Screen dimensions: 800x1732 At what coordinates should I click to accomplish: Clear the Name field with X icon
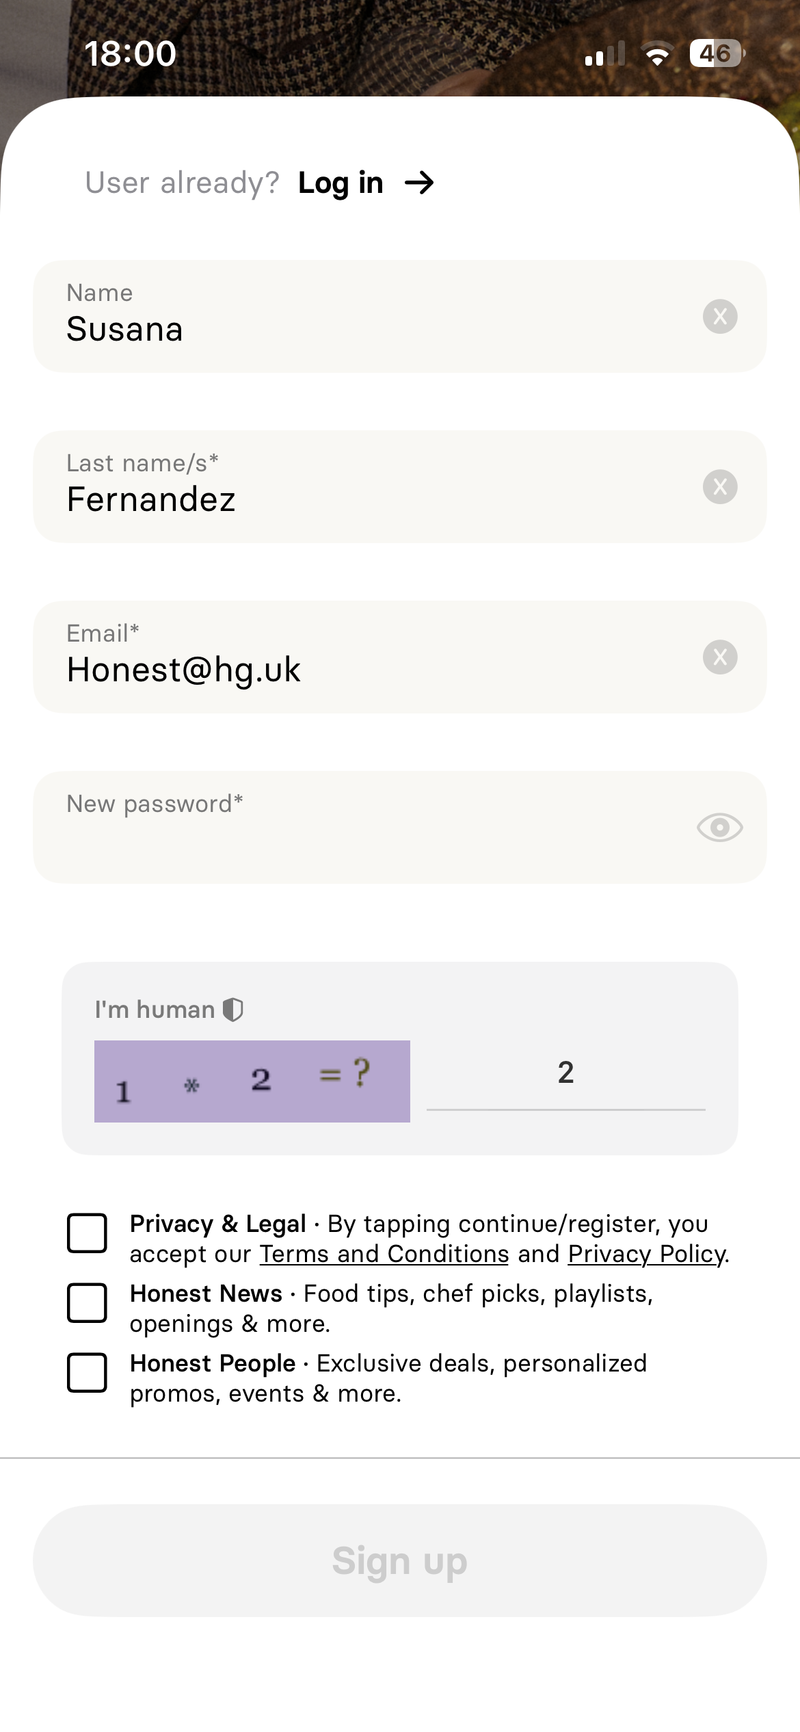[x=720, y=316]
